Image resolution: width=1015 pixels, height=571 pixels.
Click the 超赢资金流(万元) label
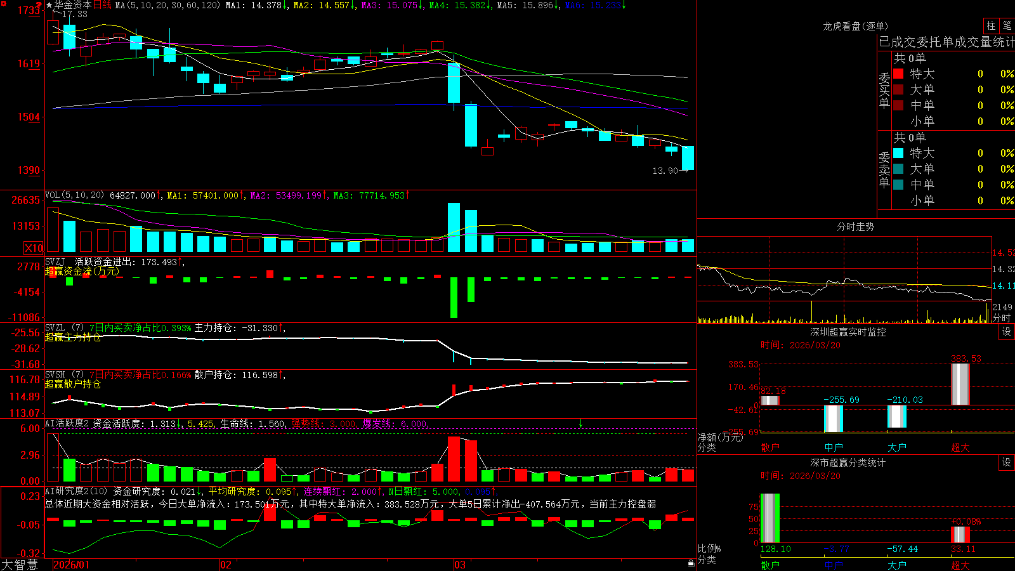click(82, 271)
